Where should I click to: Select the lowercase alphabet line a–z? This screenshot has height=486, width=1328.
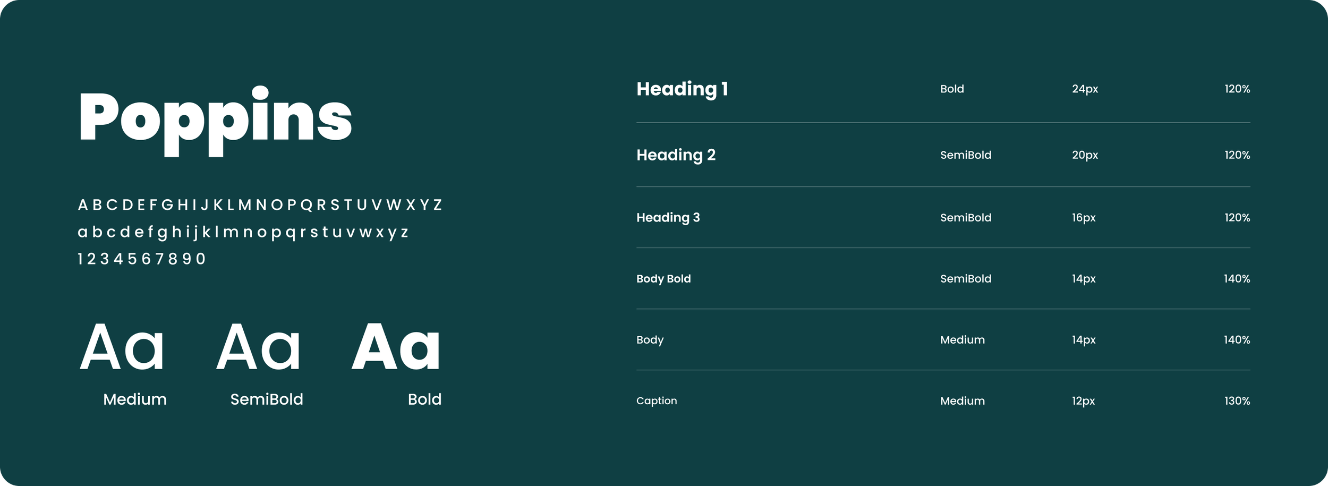pos(243,232)
